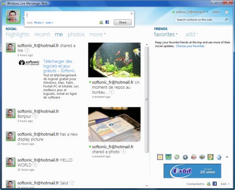Screen dimensions: 235x190
Task: Click the Messenger buddies icon beside Connected to
Action: click(209, 184)
